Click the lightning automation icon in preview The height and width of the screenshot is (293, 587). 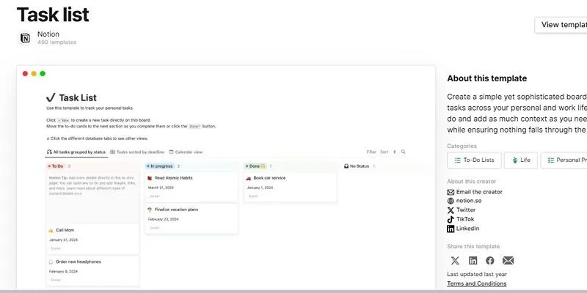[x=394, y=152]
